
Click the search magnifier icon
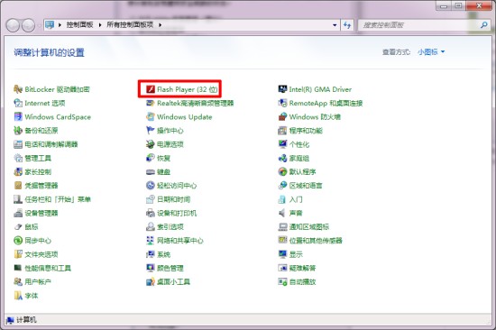click(483, 24)
